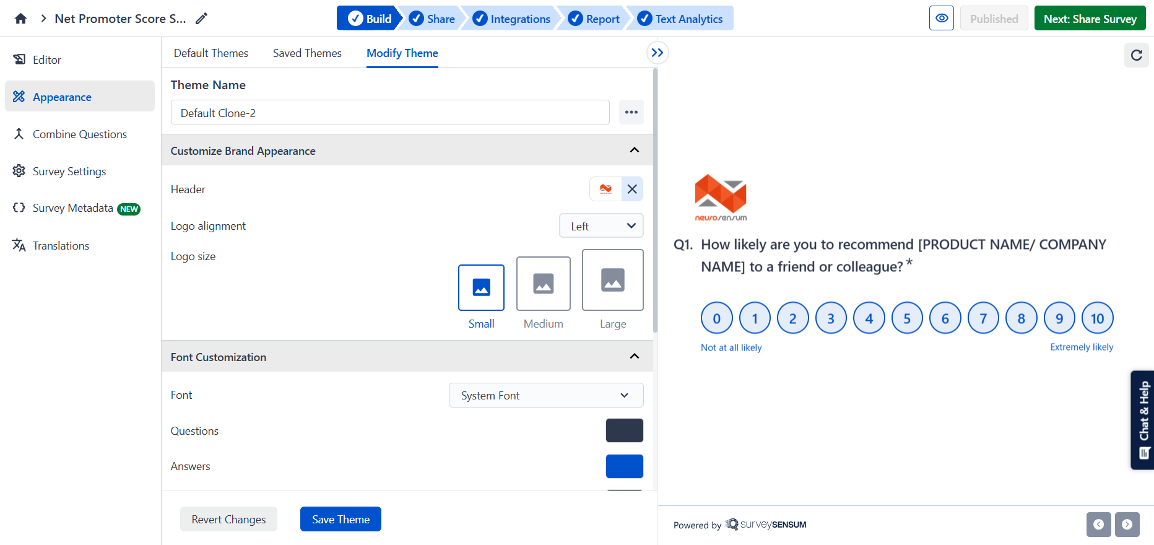
Task: Open survey preview with eye icon
Action: [941, 19]
